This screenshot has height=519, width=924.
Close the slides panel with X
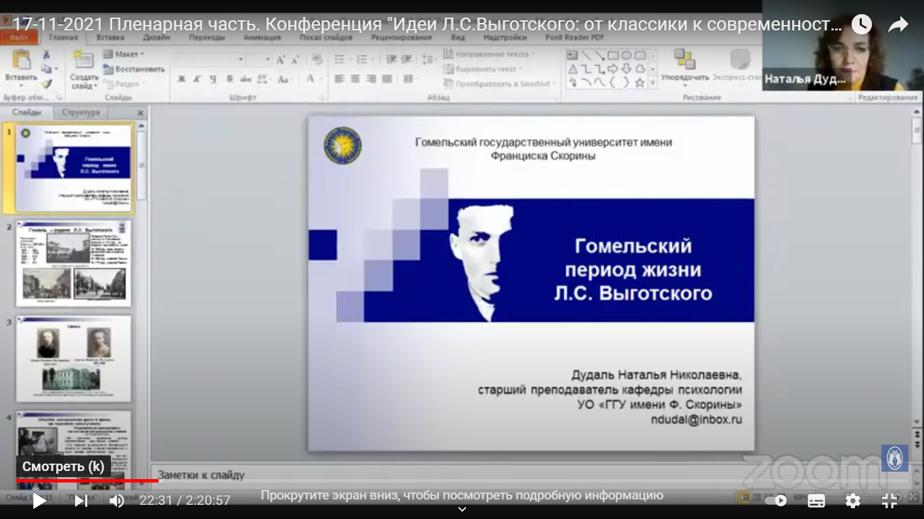pos(141,113)
